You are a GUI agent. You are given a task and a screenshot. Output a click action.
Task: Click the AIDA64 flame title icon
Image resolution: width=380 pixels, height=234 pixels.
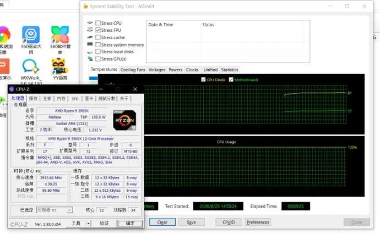pos(85,6)
